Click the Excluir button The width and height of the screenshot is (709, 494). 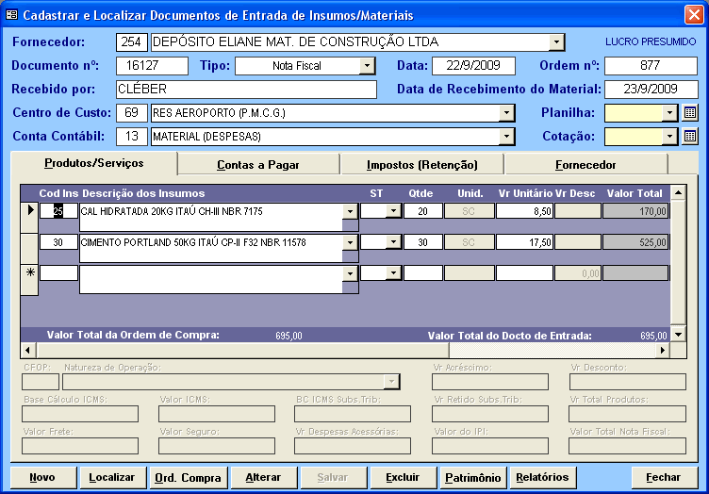click(403, 478)
